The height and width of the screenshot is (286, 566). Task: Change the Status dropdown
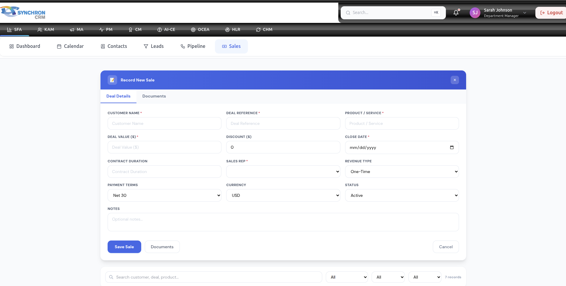402,195
